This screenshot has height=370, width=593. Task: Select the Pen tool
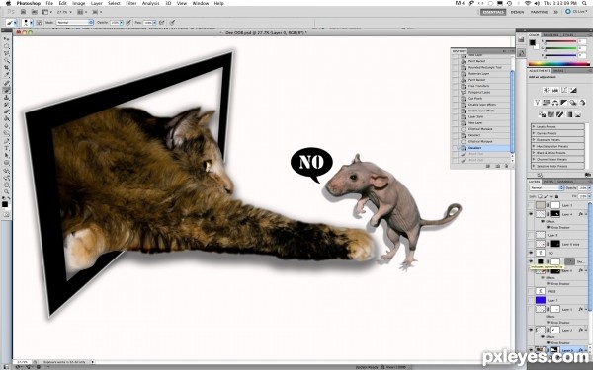coord(7,140)
